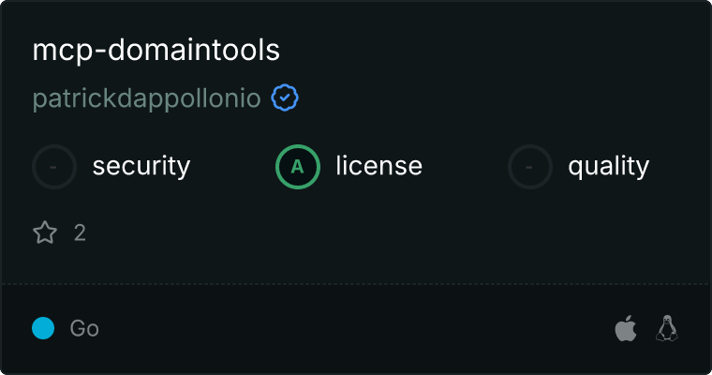Click the star icon

tap(45, 232)
